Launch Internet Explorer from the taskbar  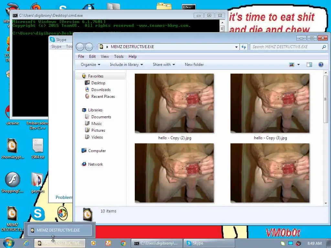coord(26,243)
